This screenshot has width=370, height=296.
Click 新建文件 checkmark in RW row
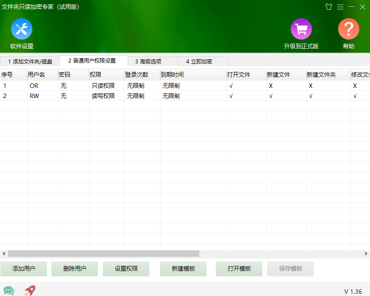271,96
